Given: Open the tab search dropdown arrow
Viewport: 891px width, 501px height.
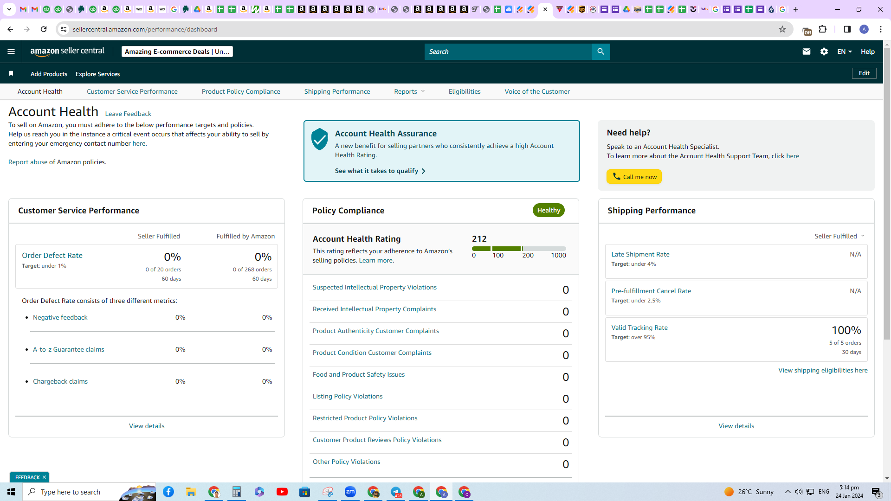Looking at the screenshot, I should [x=9, y=9].
